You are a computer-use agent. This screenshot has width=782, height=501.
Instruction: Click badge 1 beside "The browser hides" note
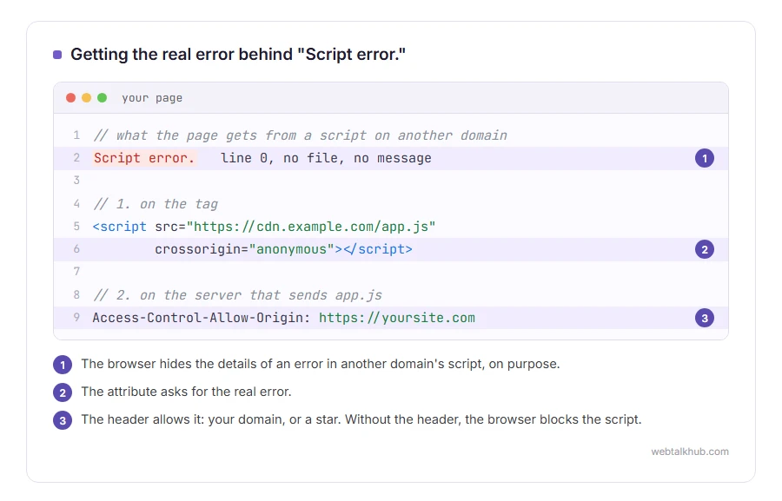pyautogui.click(x=63, y=365)
